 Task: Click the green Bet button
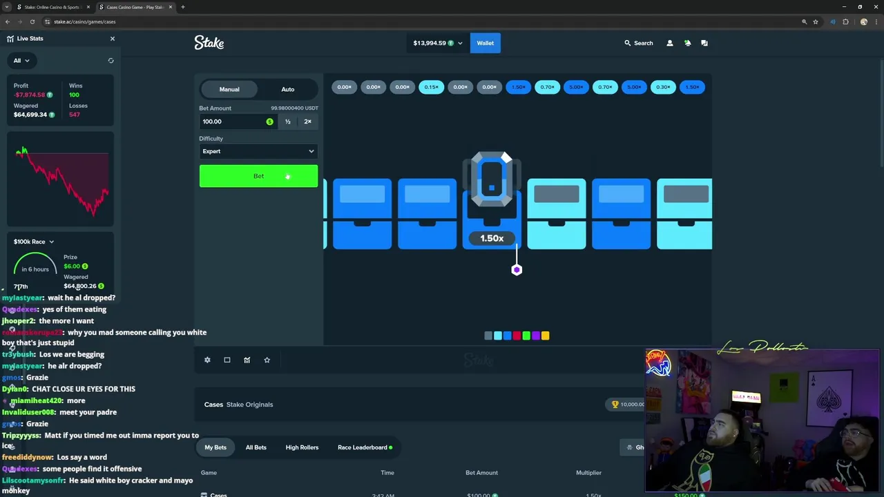[258, 176]
